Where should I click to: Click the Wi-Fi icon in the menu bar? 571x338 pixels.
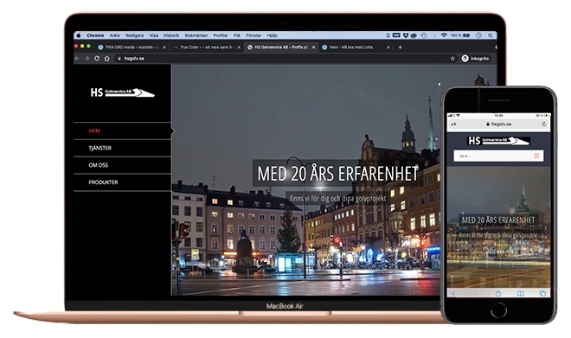coord(444,35)
